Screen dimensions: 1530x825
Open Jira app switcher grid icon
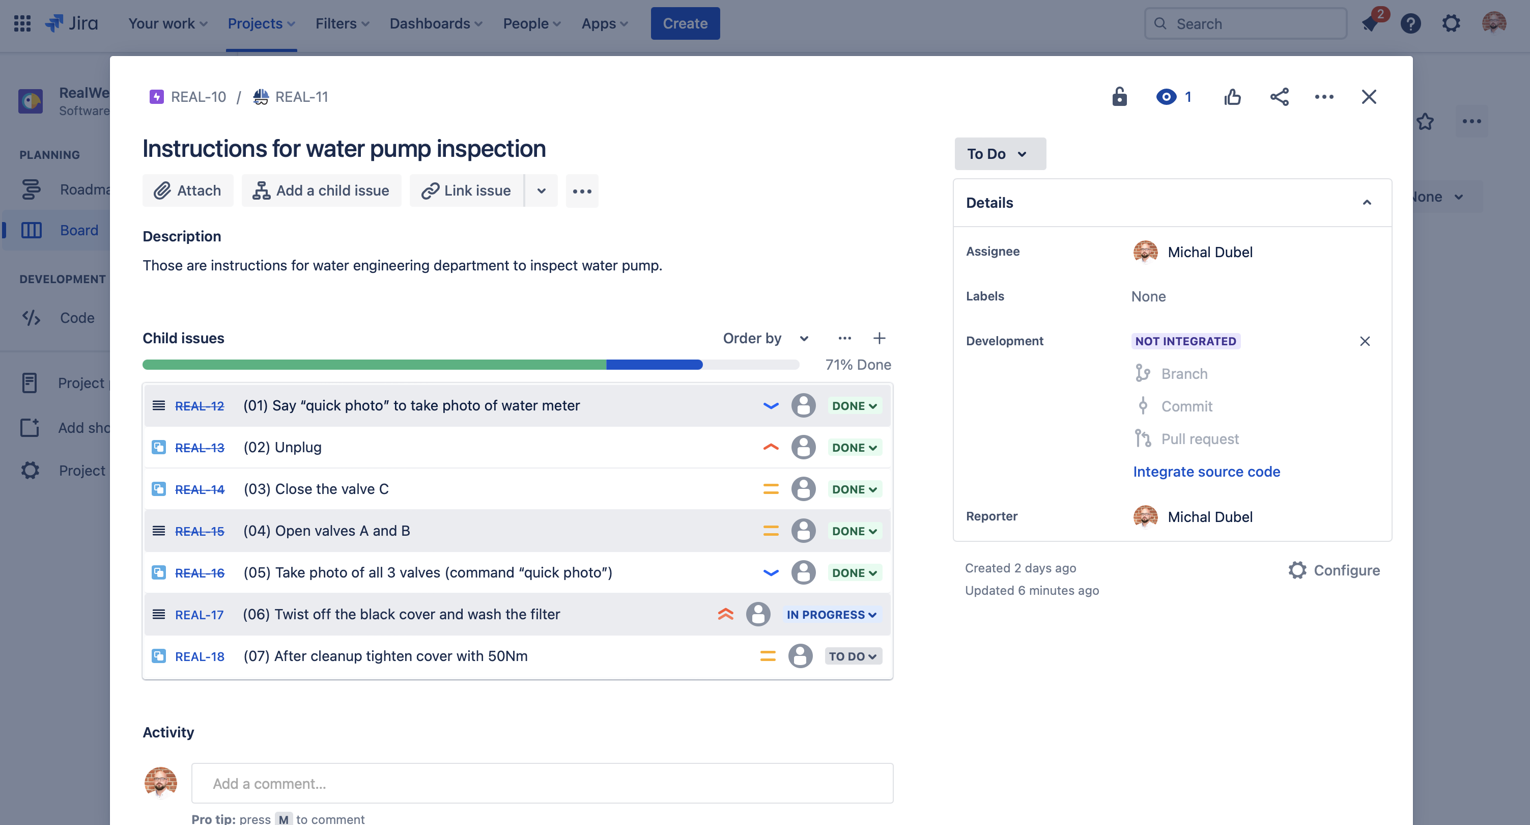coord(22,23)
